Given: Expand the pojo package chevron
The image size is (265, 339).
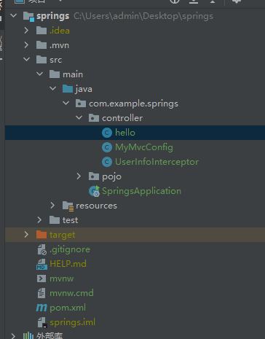Looking at the screenshot, I should (79, 176).
